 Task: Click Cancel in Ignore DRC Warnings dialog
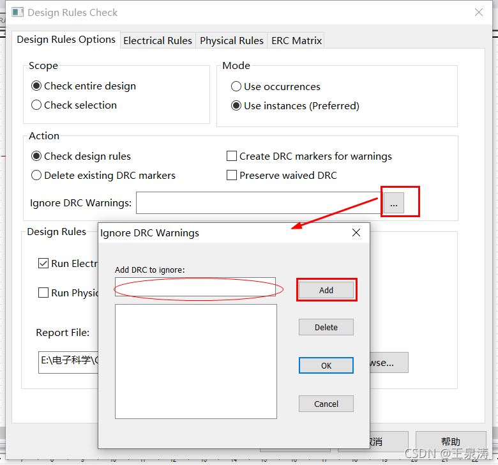click(x=326, y=404)
